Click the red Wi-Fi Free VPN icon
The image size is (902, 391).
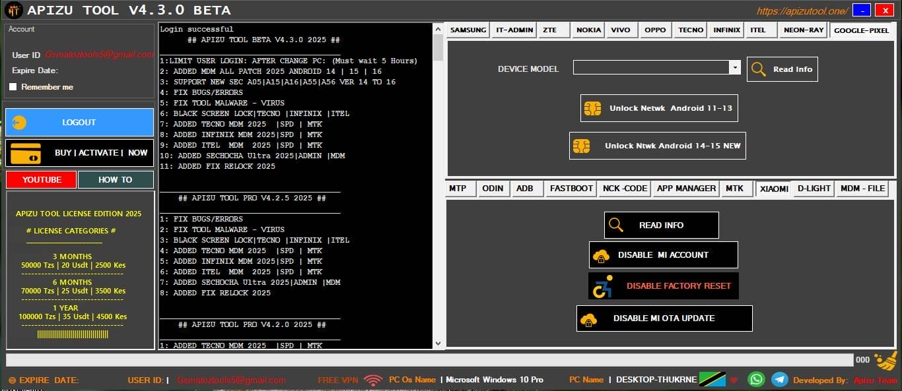coord(373,380)
